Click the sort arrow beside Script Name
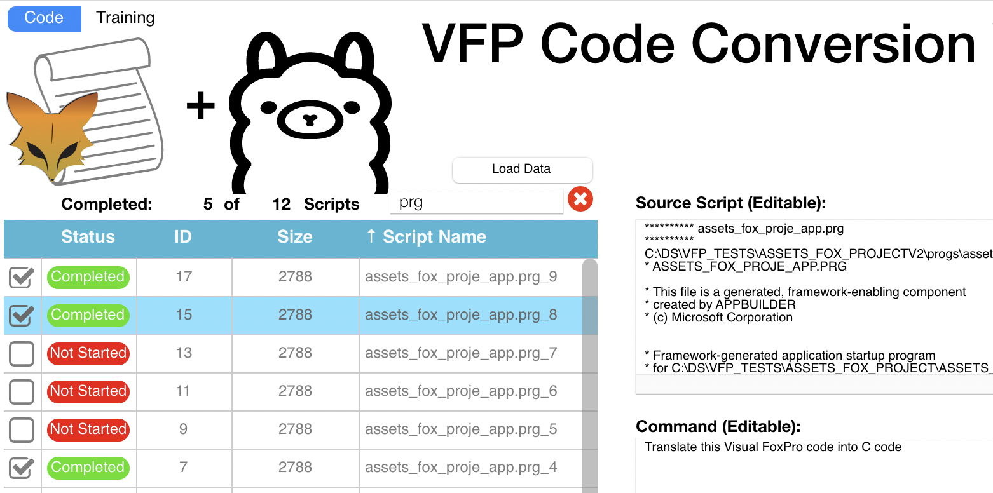 coord(371,237)
